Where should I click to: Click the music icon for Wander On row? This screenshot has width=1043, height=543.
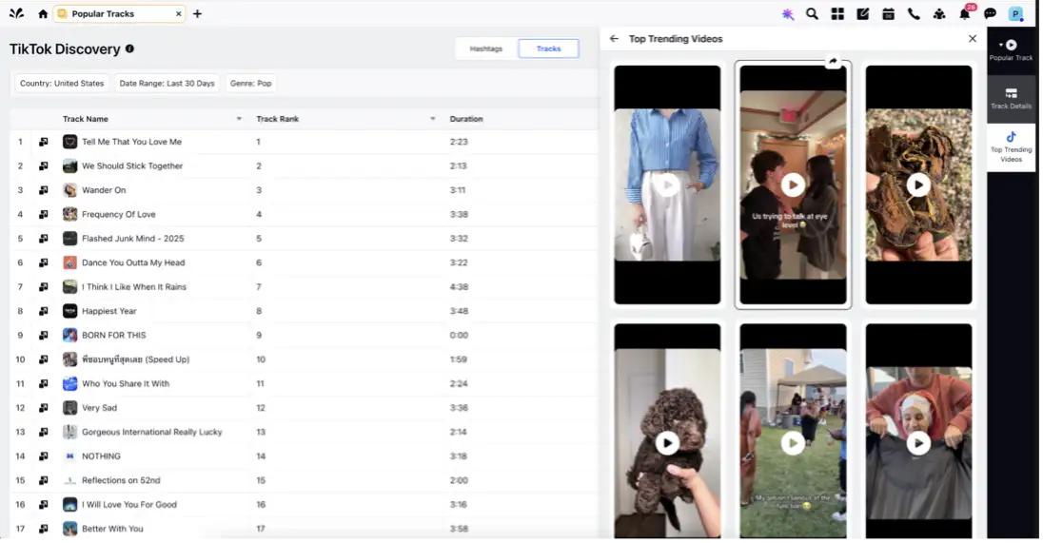click(x=43, y=190)
